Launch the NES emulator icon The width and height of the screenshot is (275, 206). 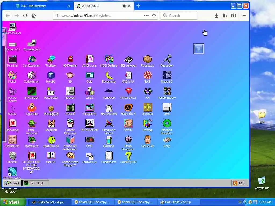click(x=167, y=109)
